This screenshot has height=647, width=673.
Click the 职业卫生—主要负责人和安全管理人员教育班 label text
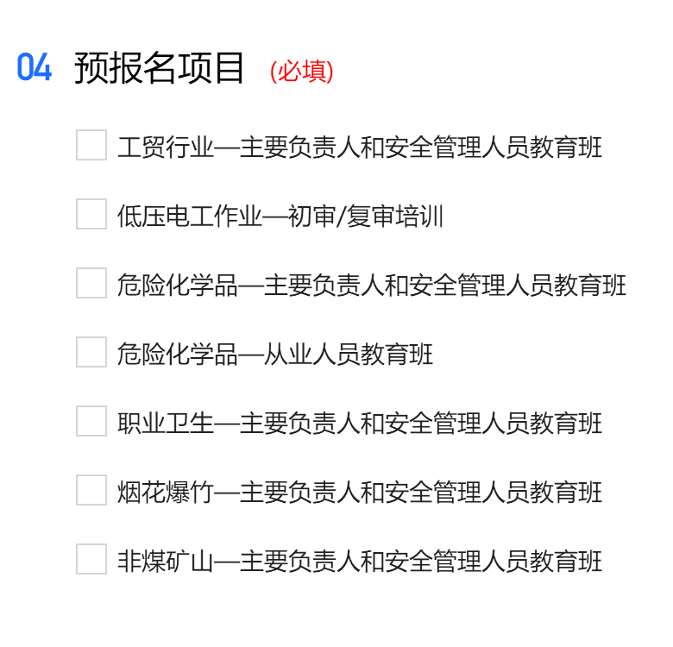click(x=360, y=424)
